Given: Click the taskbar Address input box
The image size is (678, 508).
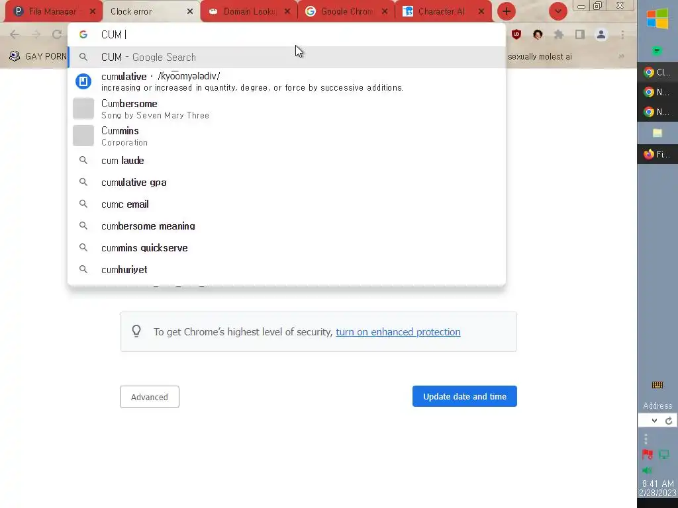Looking at the screenshot, I should click(644, 421).
